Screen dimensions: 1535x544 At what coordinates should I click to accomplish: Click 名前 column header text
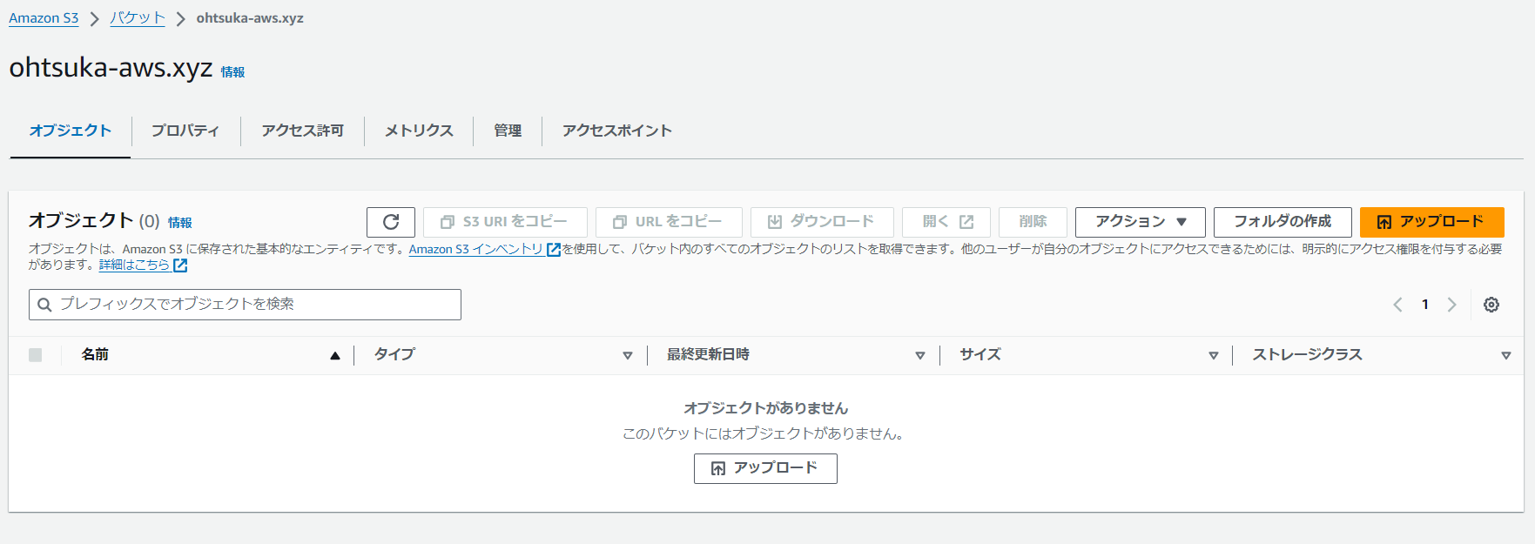point(95,354)
